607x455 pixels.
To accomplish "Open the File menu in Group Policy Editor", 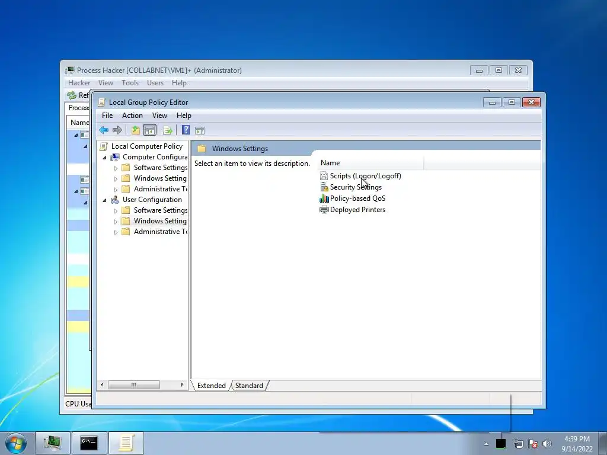I will pyautogui.click(x=107, y=116).
